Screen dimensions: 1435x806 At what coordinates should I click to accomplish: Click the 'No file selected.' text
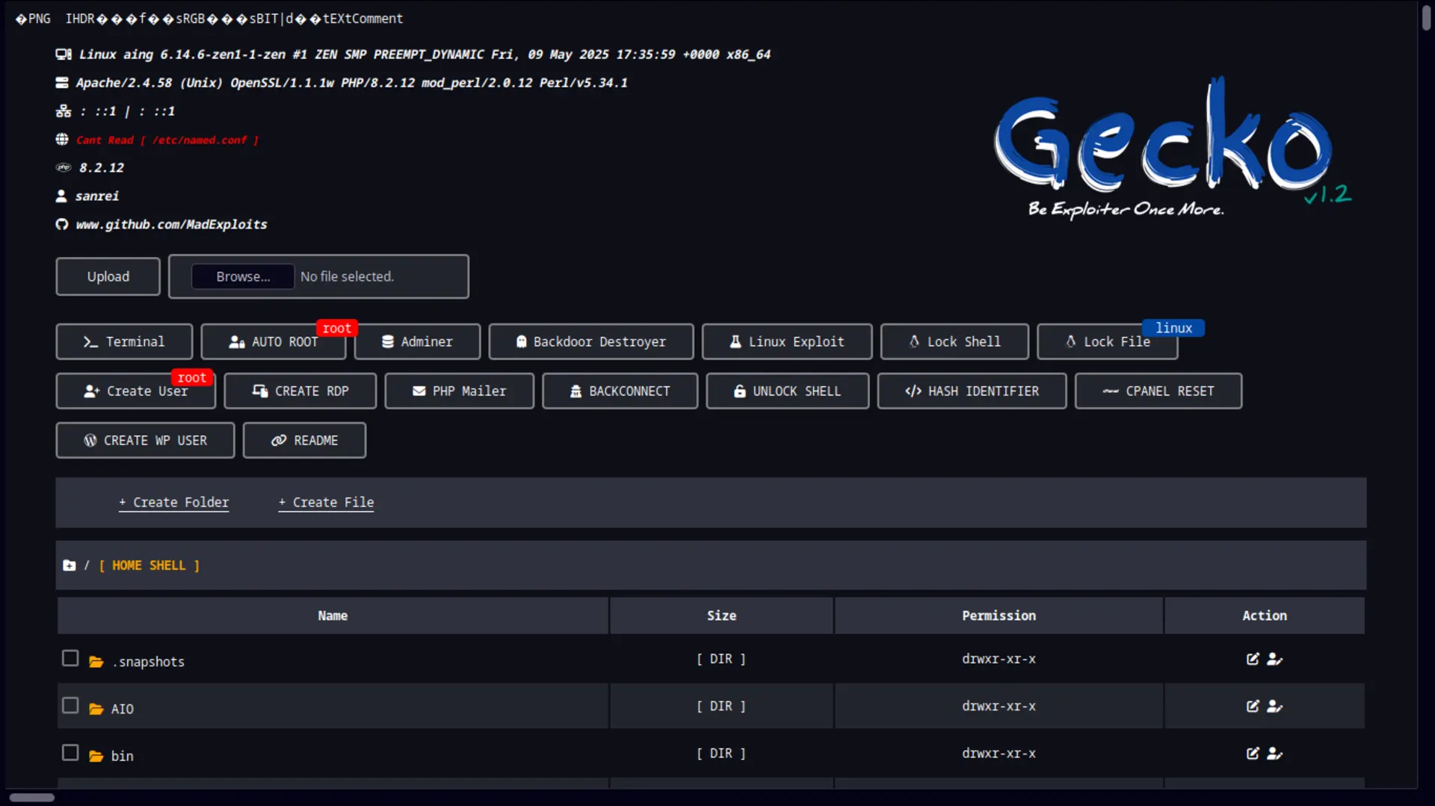[x=347, y=276]
